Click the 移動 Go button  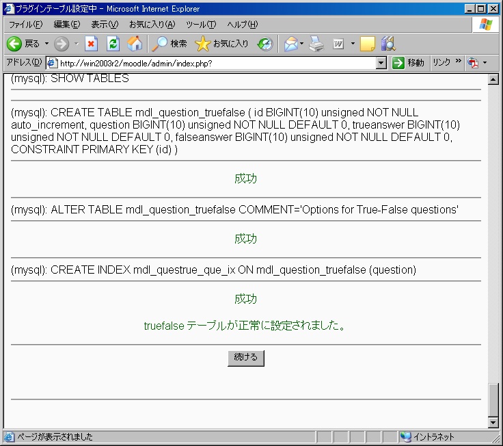[x=408, y=63]
